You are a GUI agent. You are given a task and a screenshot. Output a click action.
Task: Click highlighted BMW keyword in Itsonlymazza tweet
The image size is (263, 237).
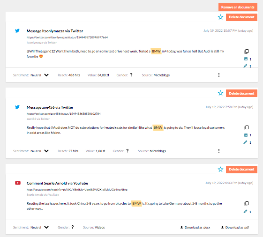coord(156,52)
